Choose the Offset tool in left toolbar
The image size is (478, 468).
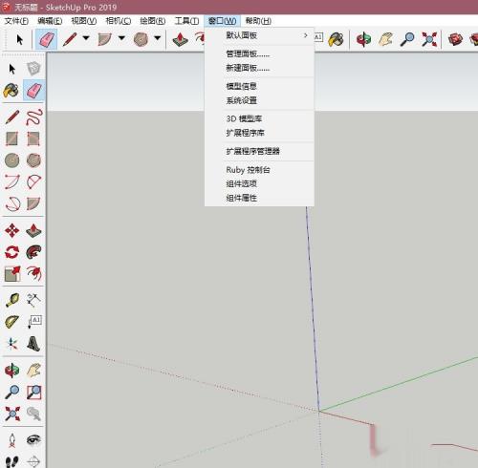tap(34, 274)
